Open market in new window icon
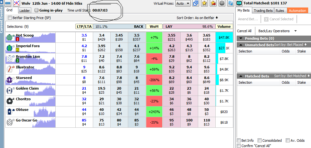This screenshot has width=311, height=148. (x=196, y=3)
